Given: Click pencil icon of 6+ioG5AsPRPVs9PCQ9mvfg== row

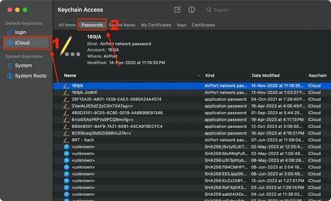Looking at the screenshot, I should coord(66,120).
